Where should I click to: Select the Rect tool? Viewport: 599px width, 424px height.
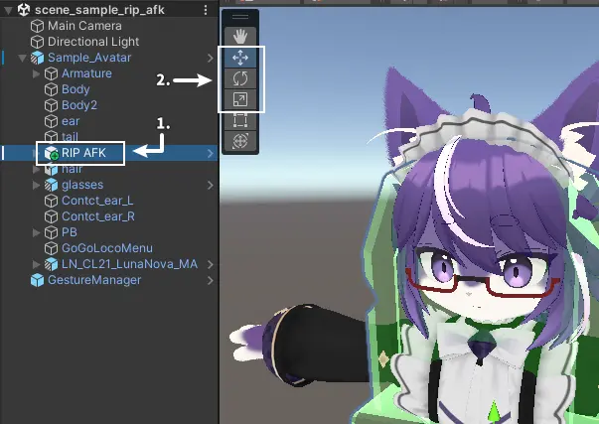pyautogui.click(x=240, y=120)
